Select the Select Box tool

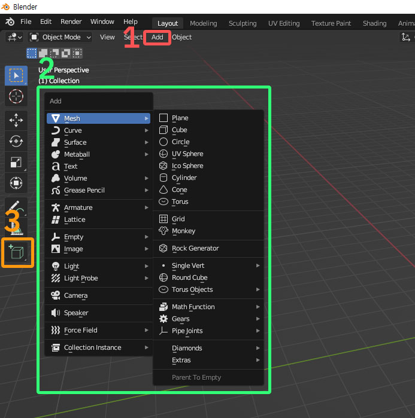tap(16, 75)
